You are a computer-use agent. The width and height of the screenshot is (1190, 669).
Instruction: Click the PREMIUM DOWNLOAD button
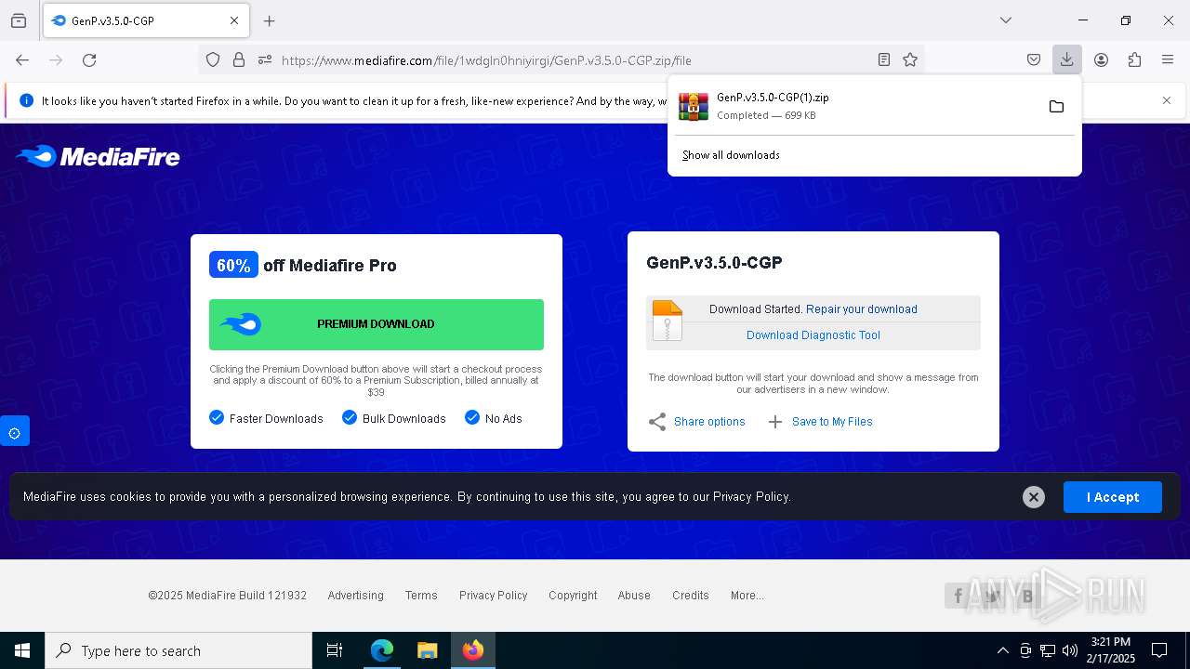click(377, 324)
